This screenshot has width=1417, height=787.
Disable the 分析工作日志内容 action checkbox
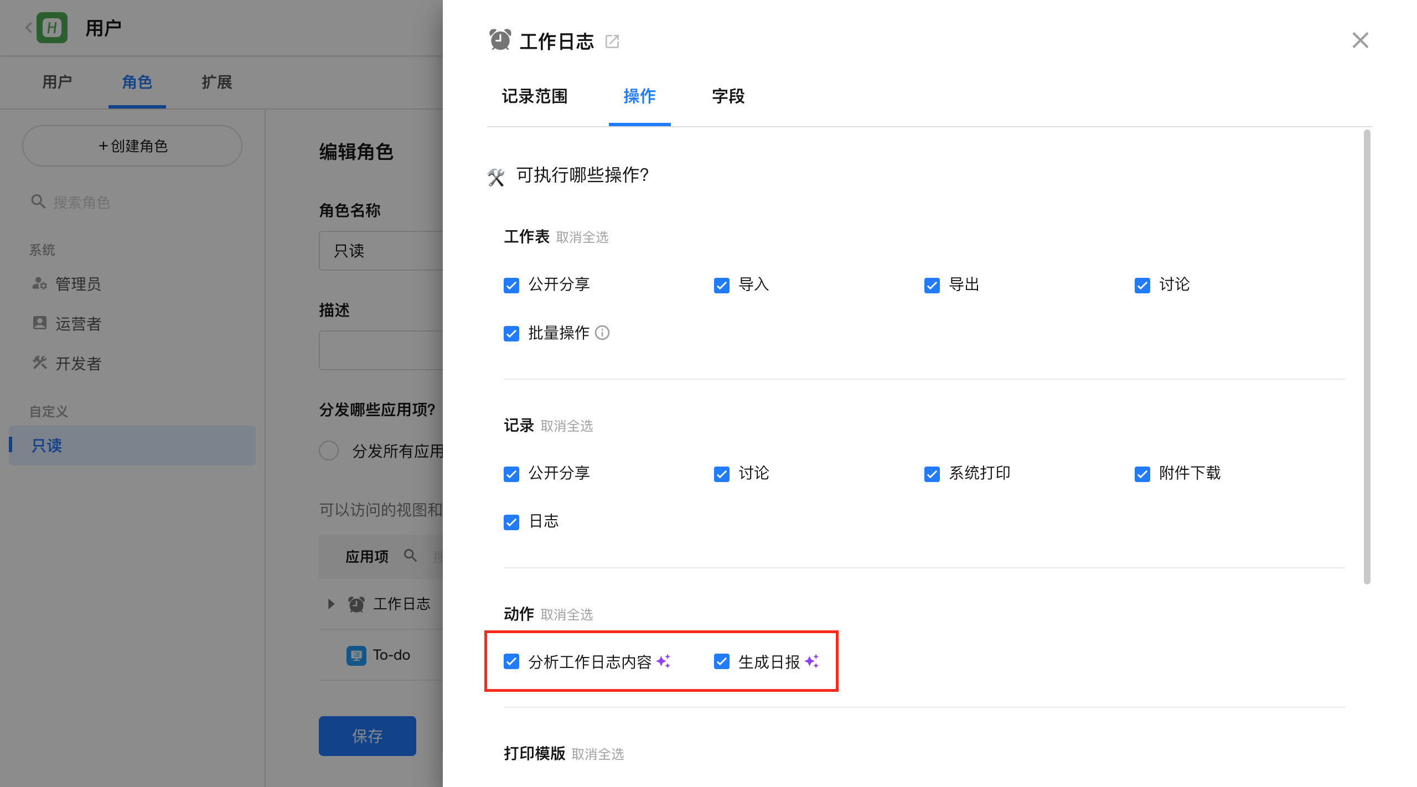[x=511, y=661]
